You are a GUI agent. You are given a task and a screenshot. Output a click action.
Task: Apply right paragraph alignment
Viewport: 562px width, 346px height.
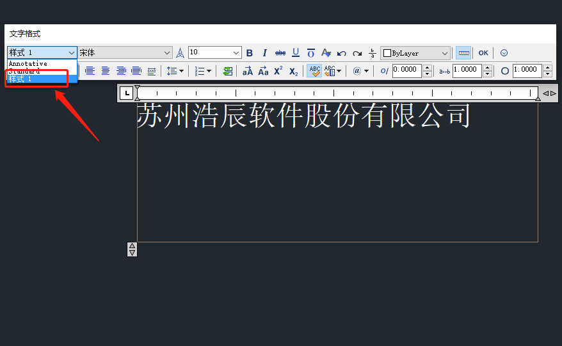[x=121, y=71]
